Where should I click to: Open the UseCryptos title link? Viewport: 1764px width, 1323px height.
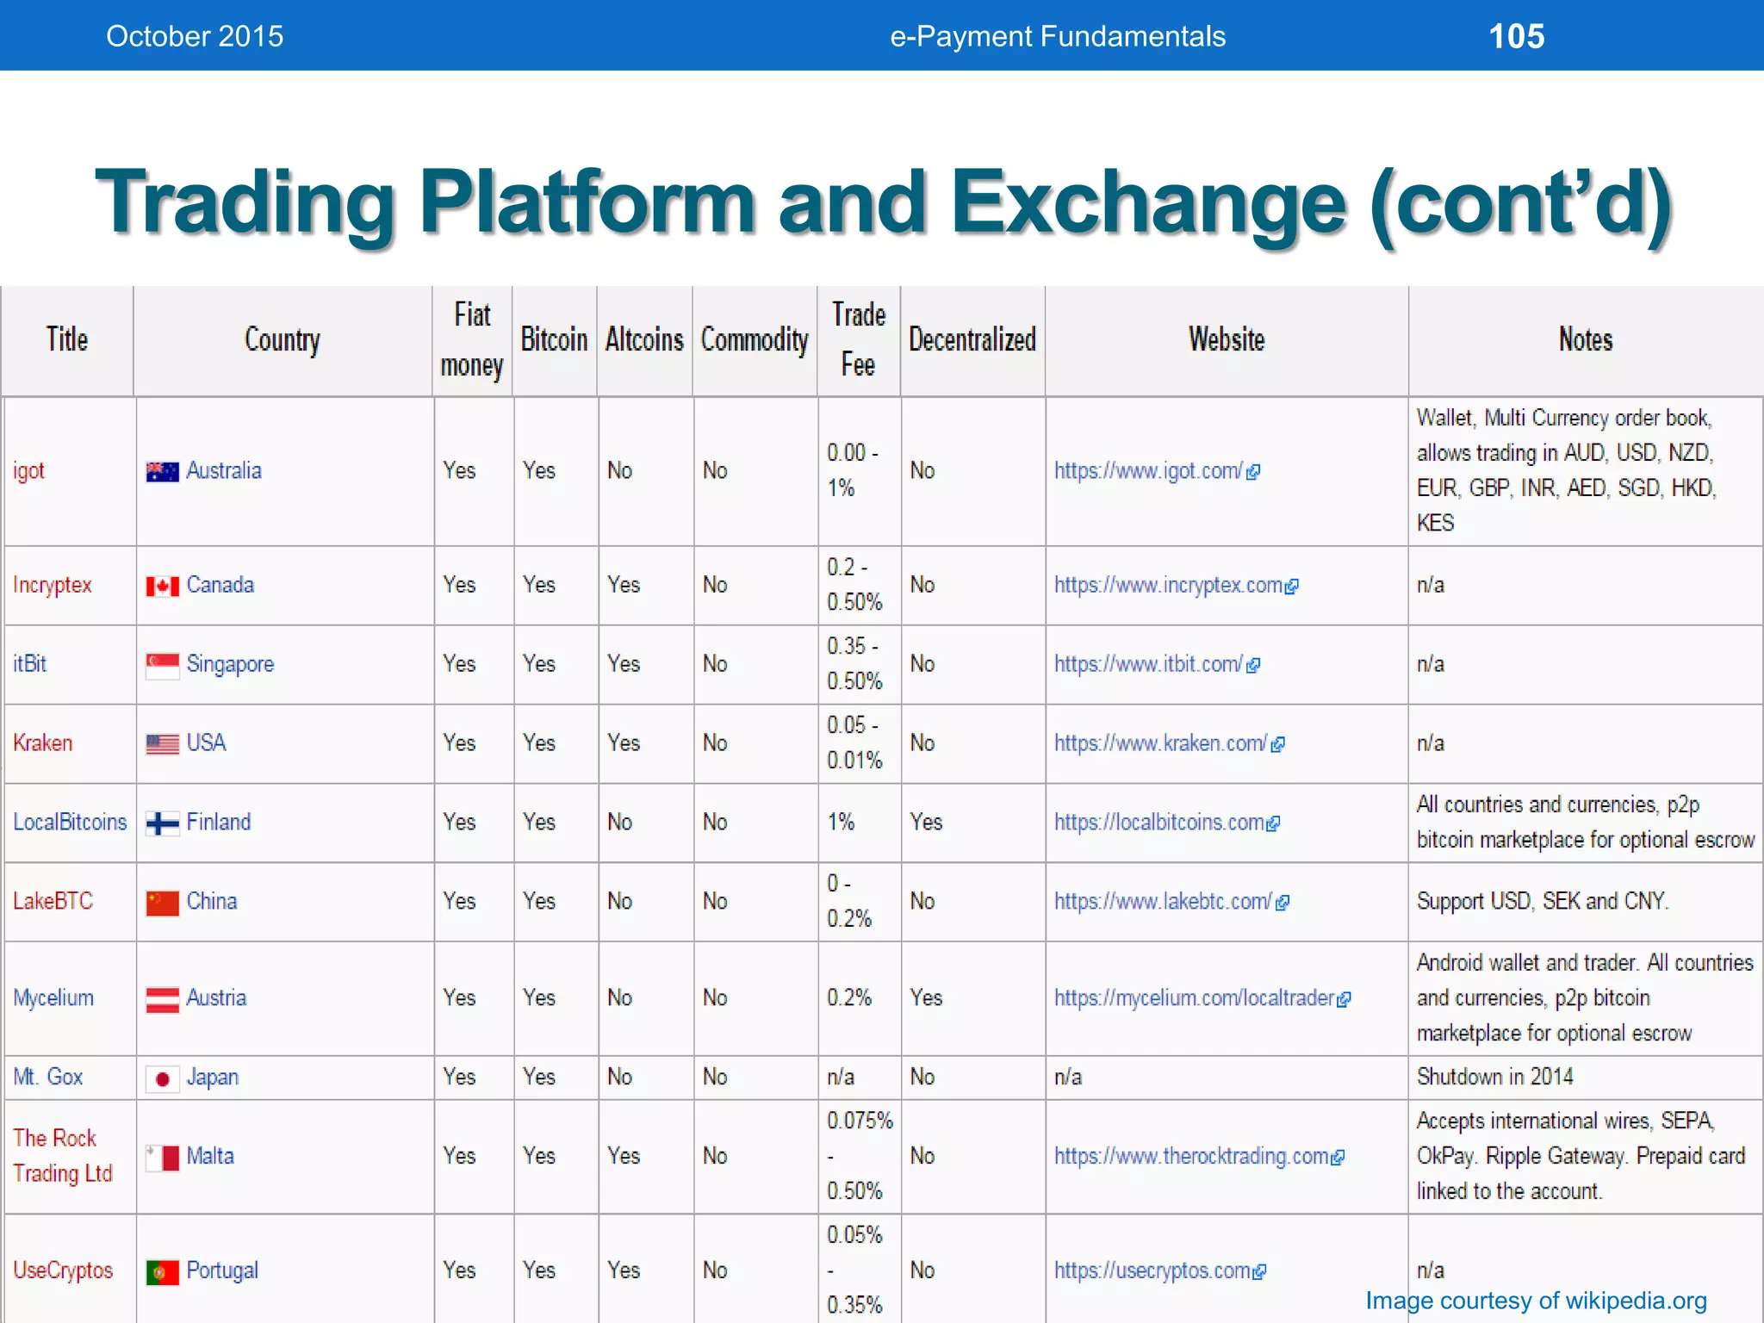click(63, 1270)
